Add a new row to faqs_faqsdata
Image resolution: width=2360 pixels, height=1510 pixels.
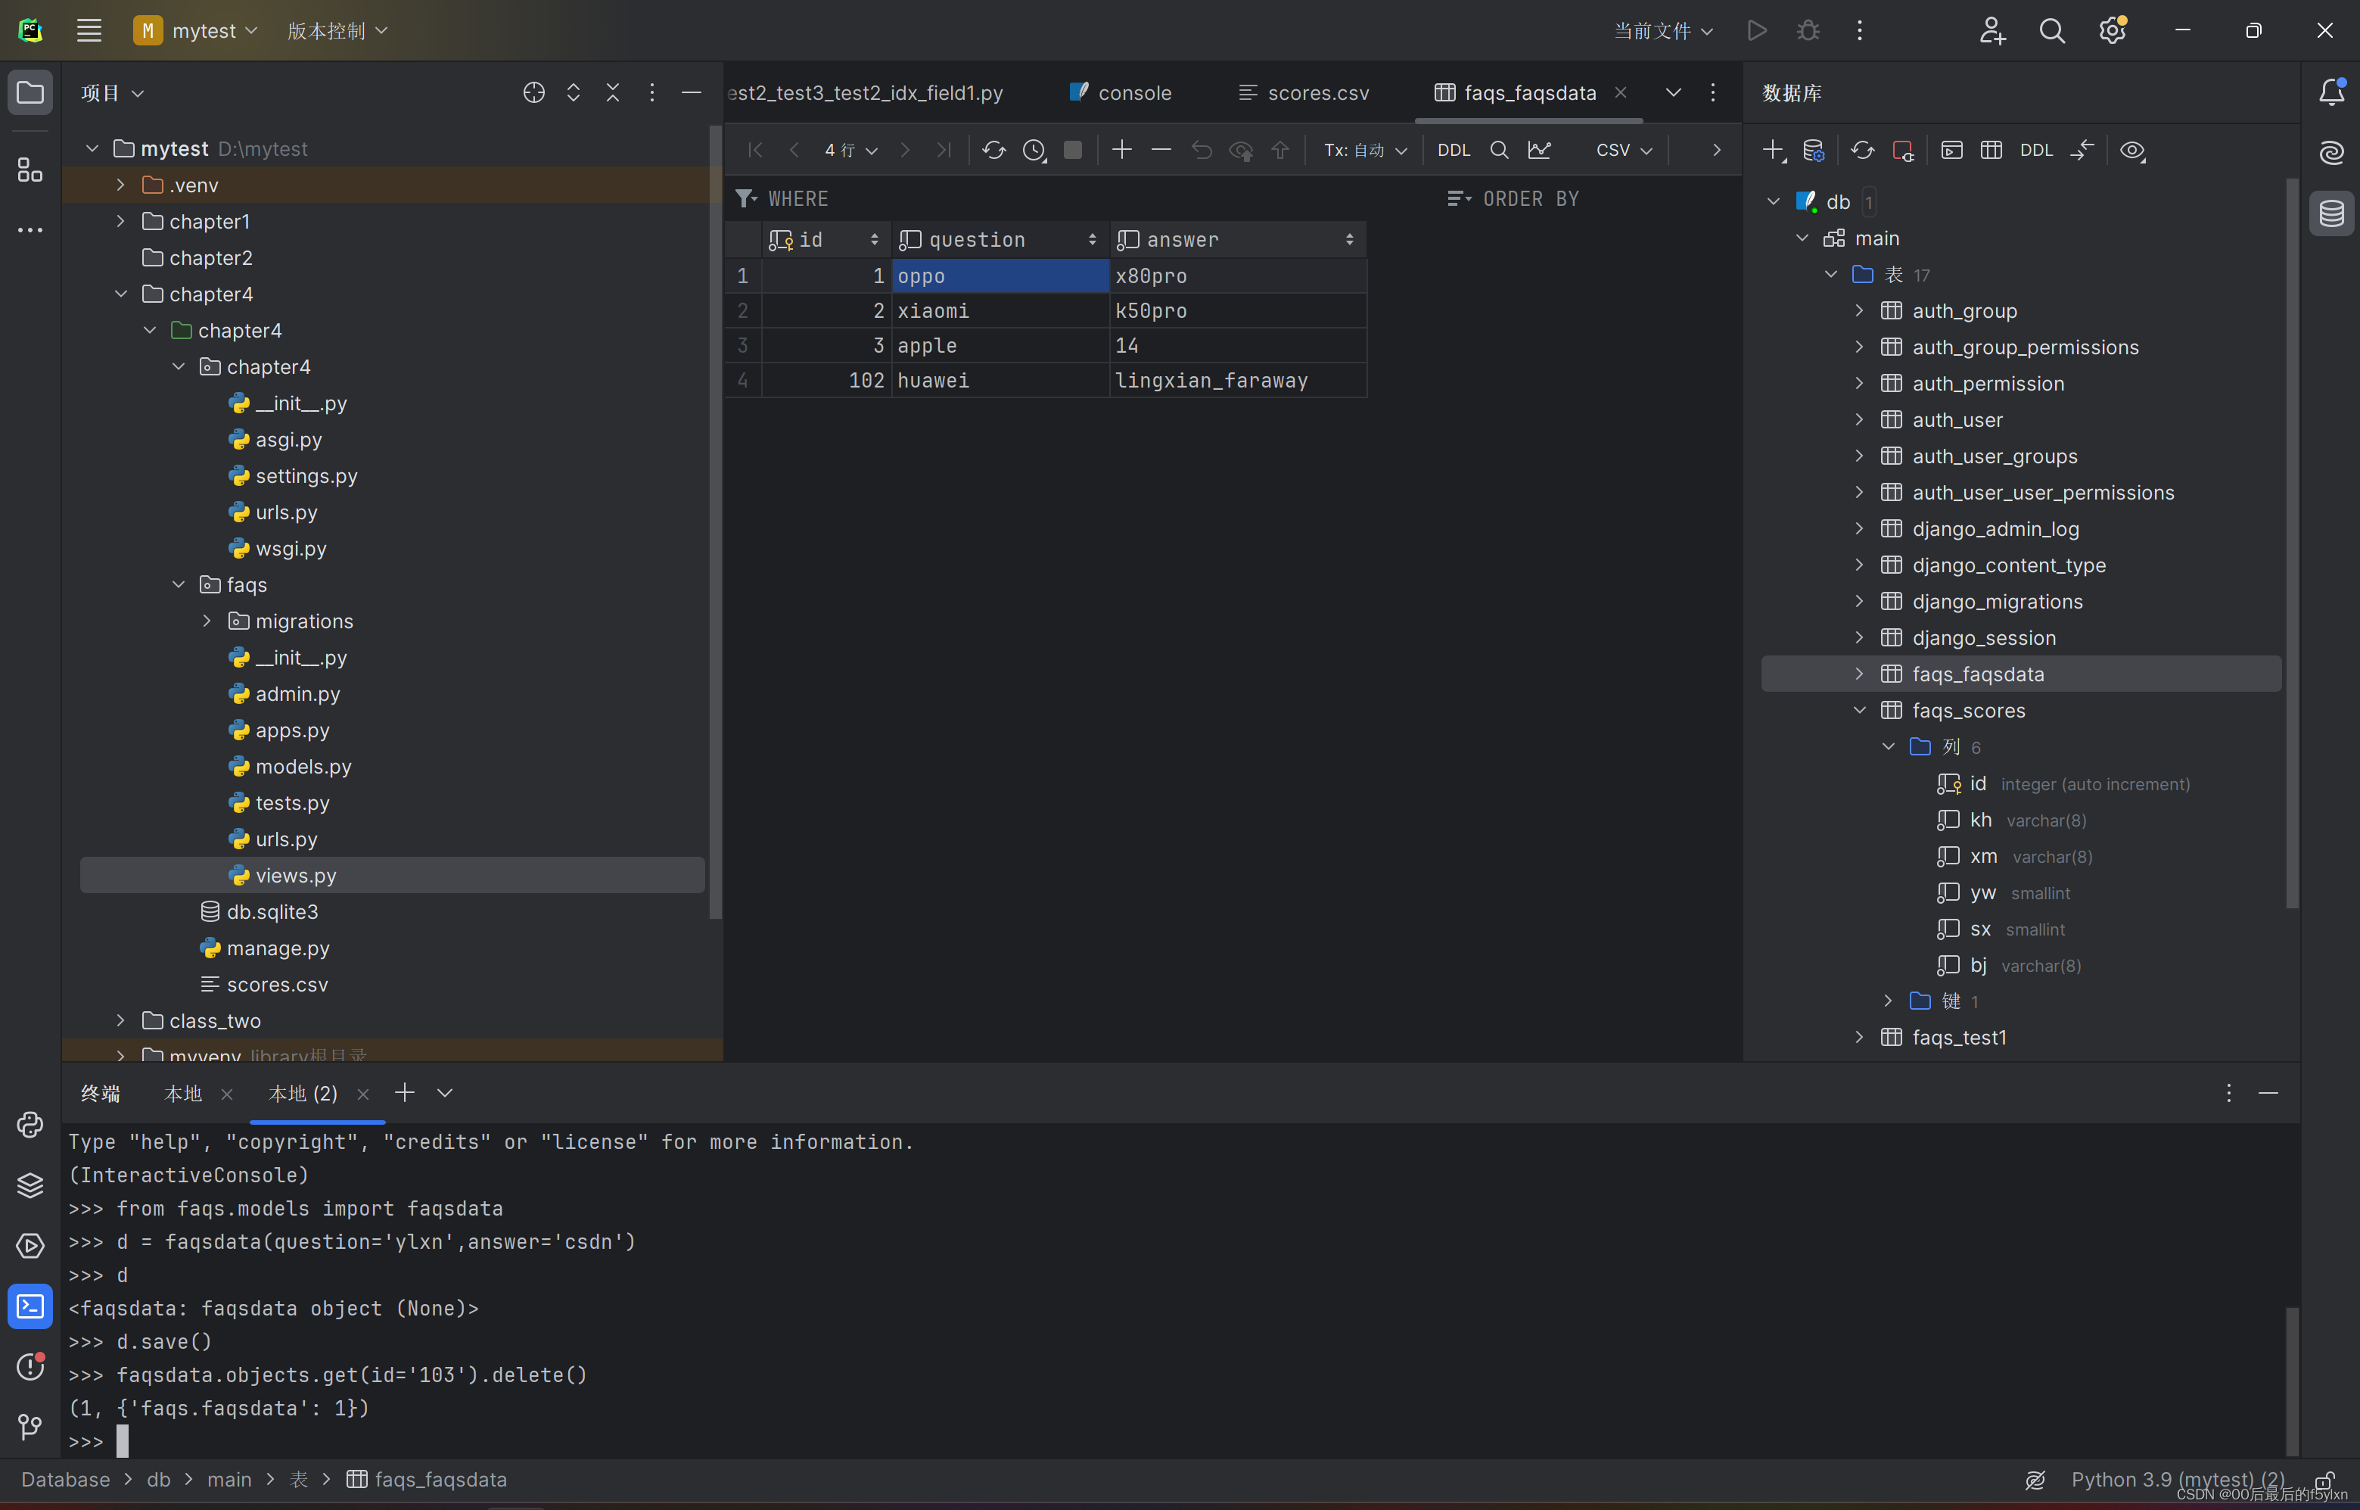click(x=1121, y=149)
